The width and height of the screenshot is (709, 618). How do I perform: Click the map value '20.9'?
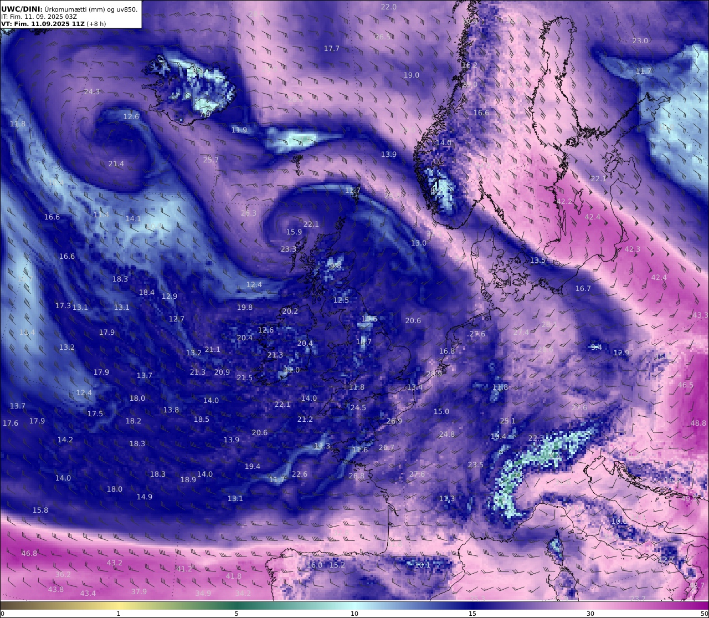222,372
